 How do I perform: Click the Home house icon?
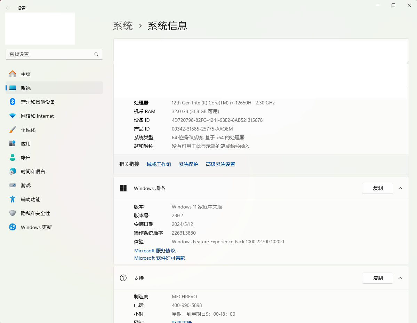pyautogui.click(x=13, y=74)
